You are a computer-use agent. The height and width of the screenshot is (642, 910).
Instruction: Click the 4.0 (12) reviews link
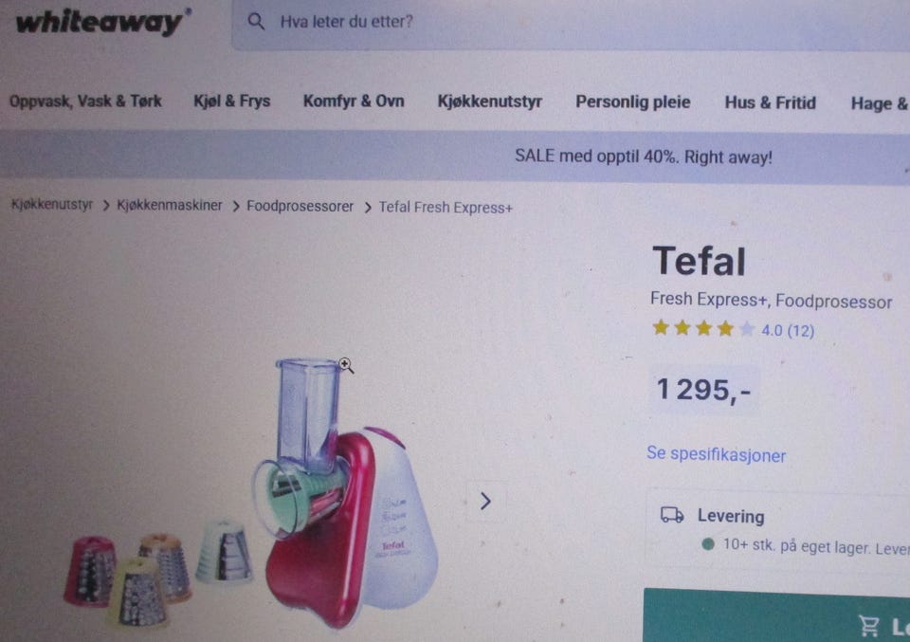click(788, 330)
